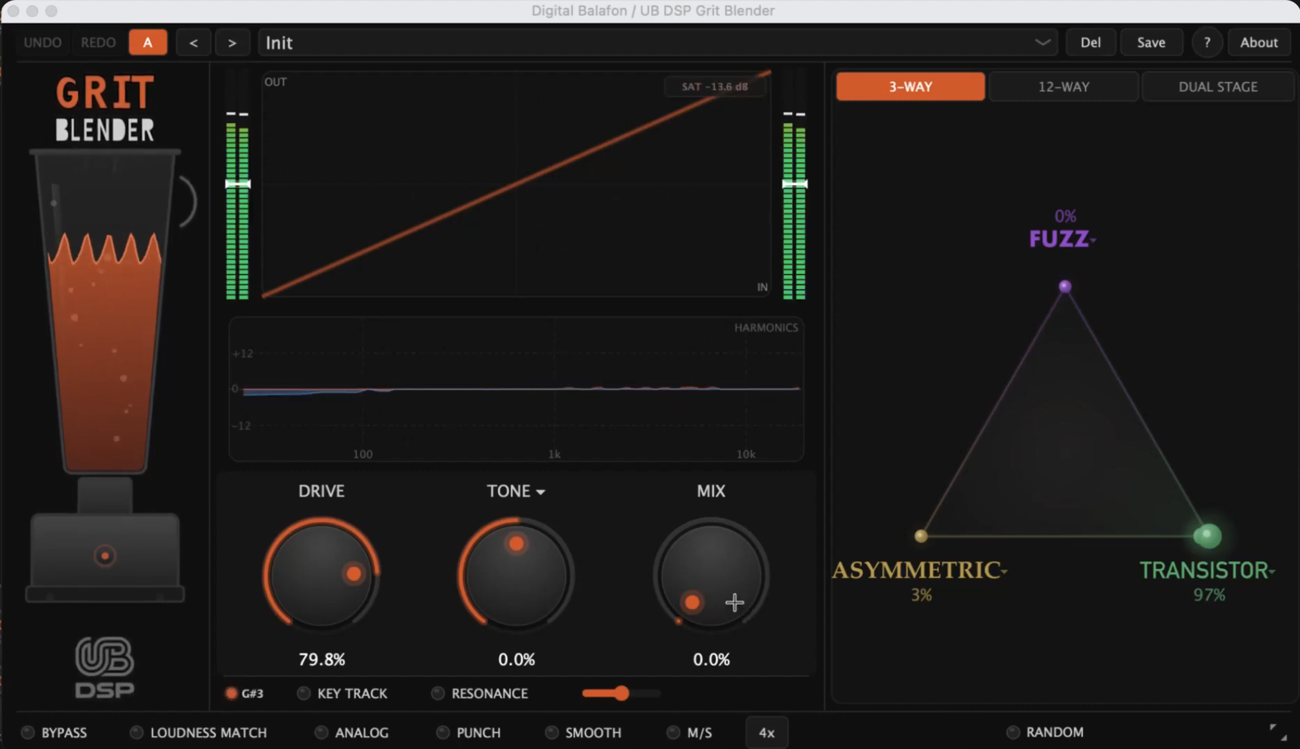Image resolution: width=1300 pixels, height=749 pixels.
Task: Switch to the 12-WAY tab
Action: pyautogui.click(x=1063, y=87)
